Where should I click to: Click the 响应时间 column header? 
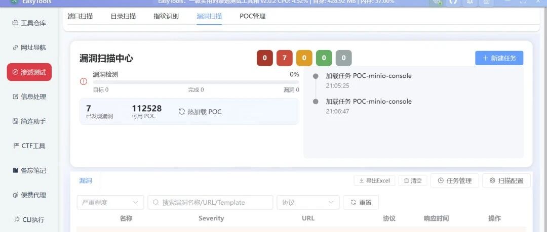pos(436,218)
